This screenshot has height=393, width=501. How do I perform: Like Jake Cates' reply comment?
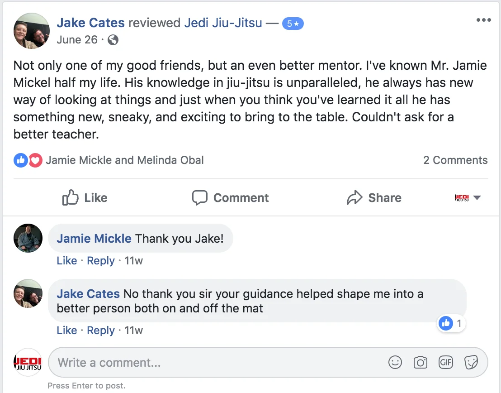67,330
